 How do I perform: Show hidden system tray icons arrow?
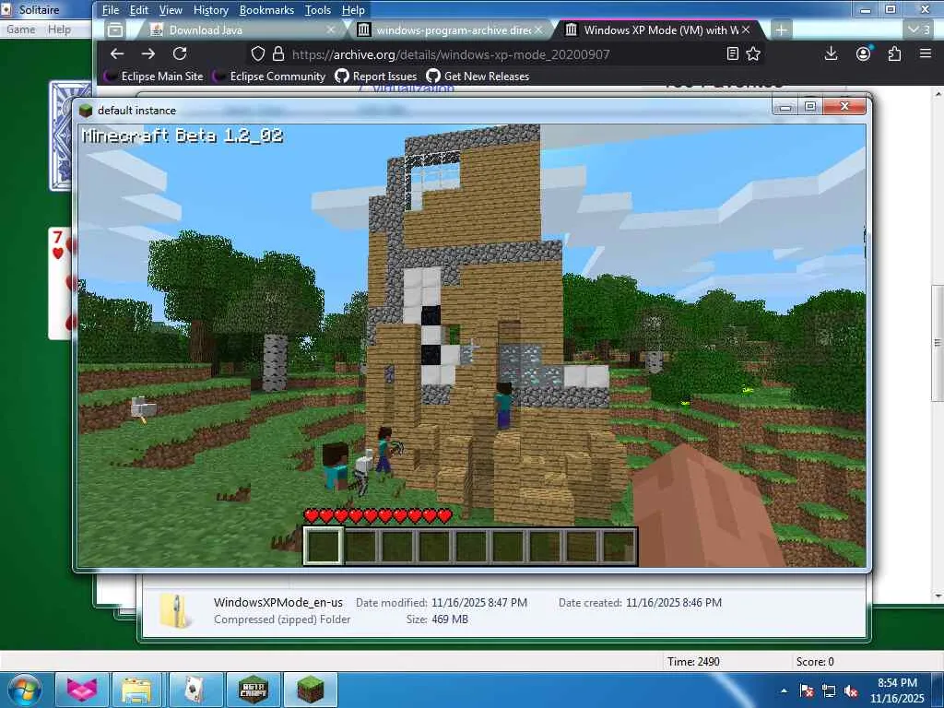point(784,691)
